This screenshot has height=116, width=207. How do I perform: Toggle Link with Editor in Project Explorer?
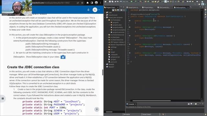pyautogui.click(x=115, y=10)
